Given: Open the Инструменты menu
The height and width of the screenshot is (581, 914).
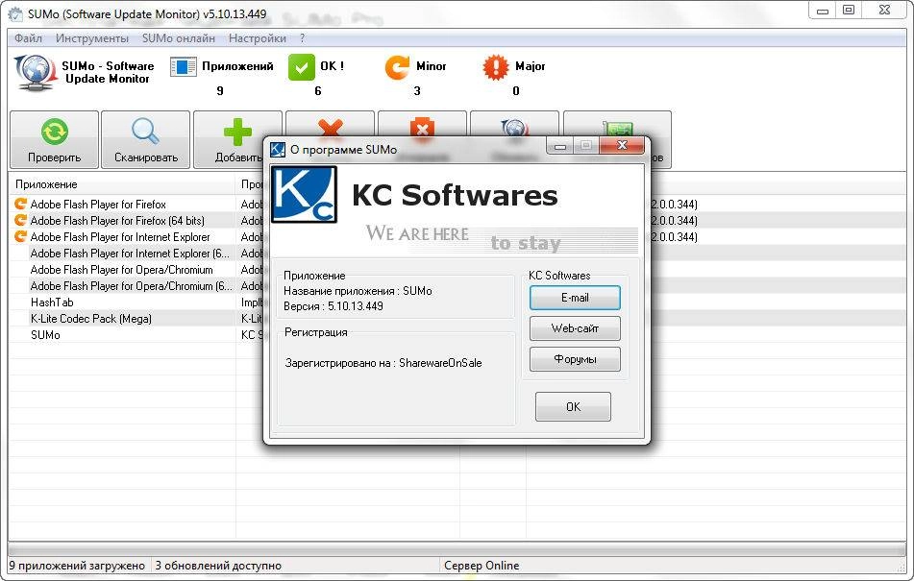Looking at the screenshot, I should (x=92, y=38).
